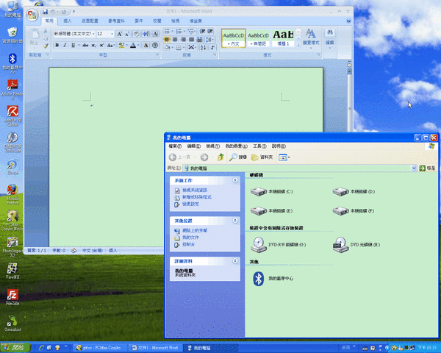Select Local Disk (E:) in My Computer
Viewport: 441px width, 353px height.
[272, 211]
